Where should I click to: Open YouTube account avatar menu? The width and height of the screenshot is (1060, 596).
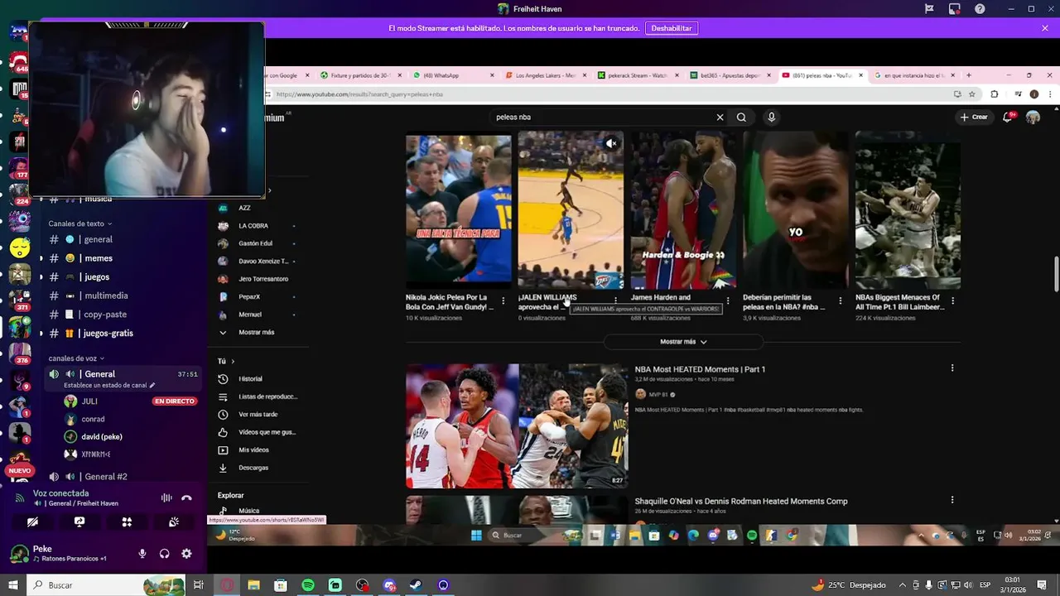point(1033,118)
